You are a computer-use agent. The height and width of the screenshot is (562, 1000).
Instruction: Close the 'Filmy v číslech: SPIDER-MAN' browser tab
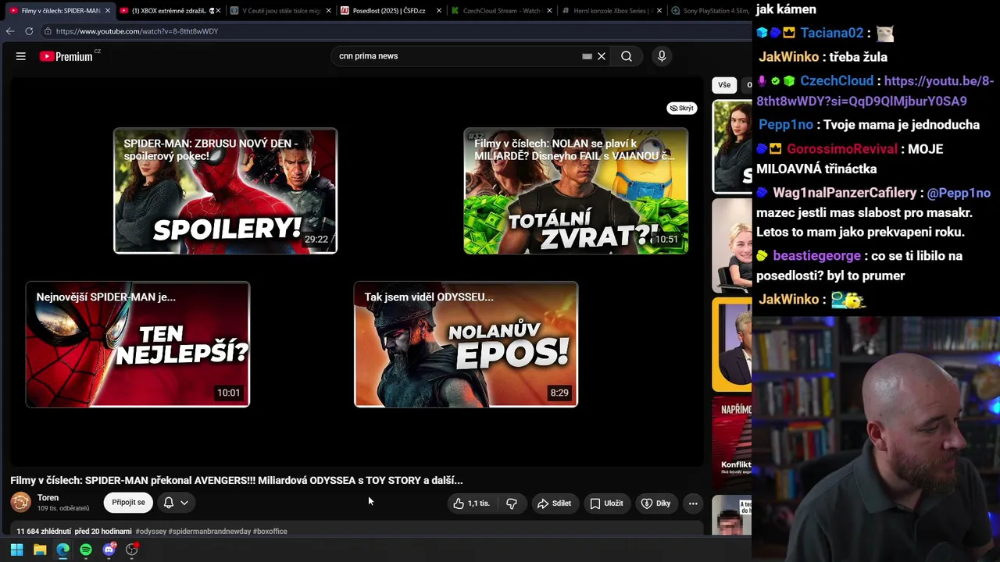tap(109, 11)
